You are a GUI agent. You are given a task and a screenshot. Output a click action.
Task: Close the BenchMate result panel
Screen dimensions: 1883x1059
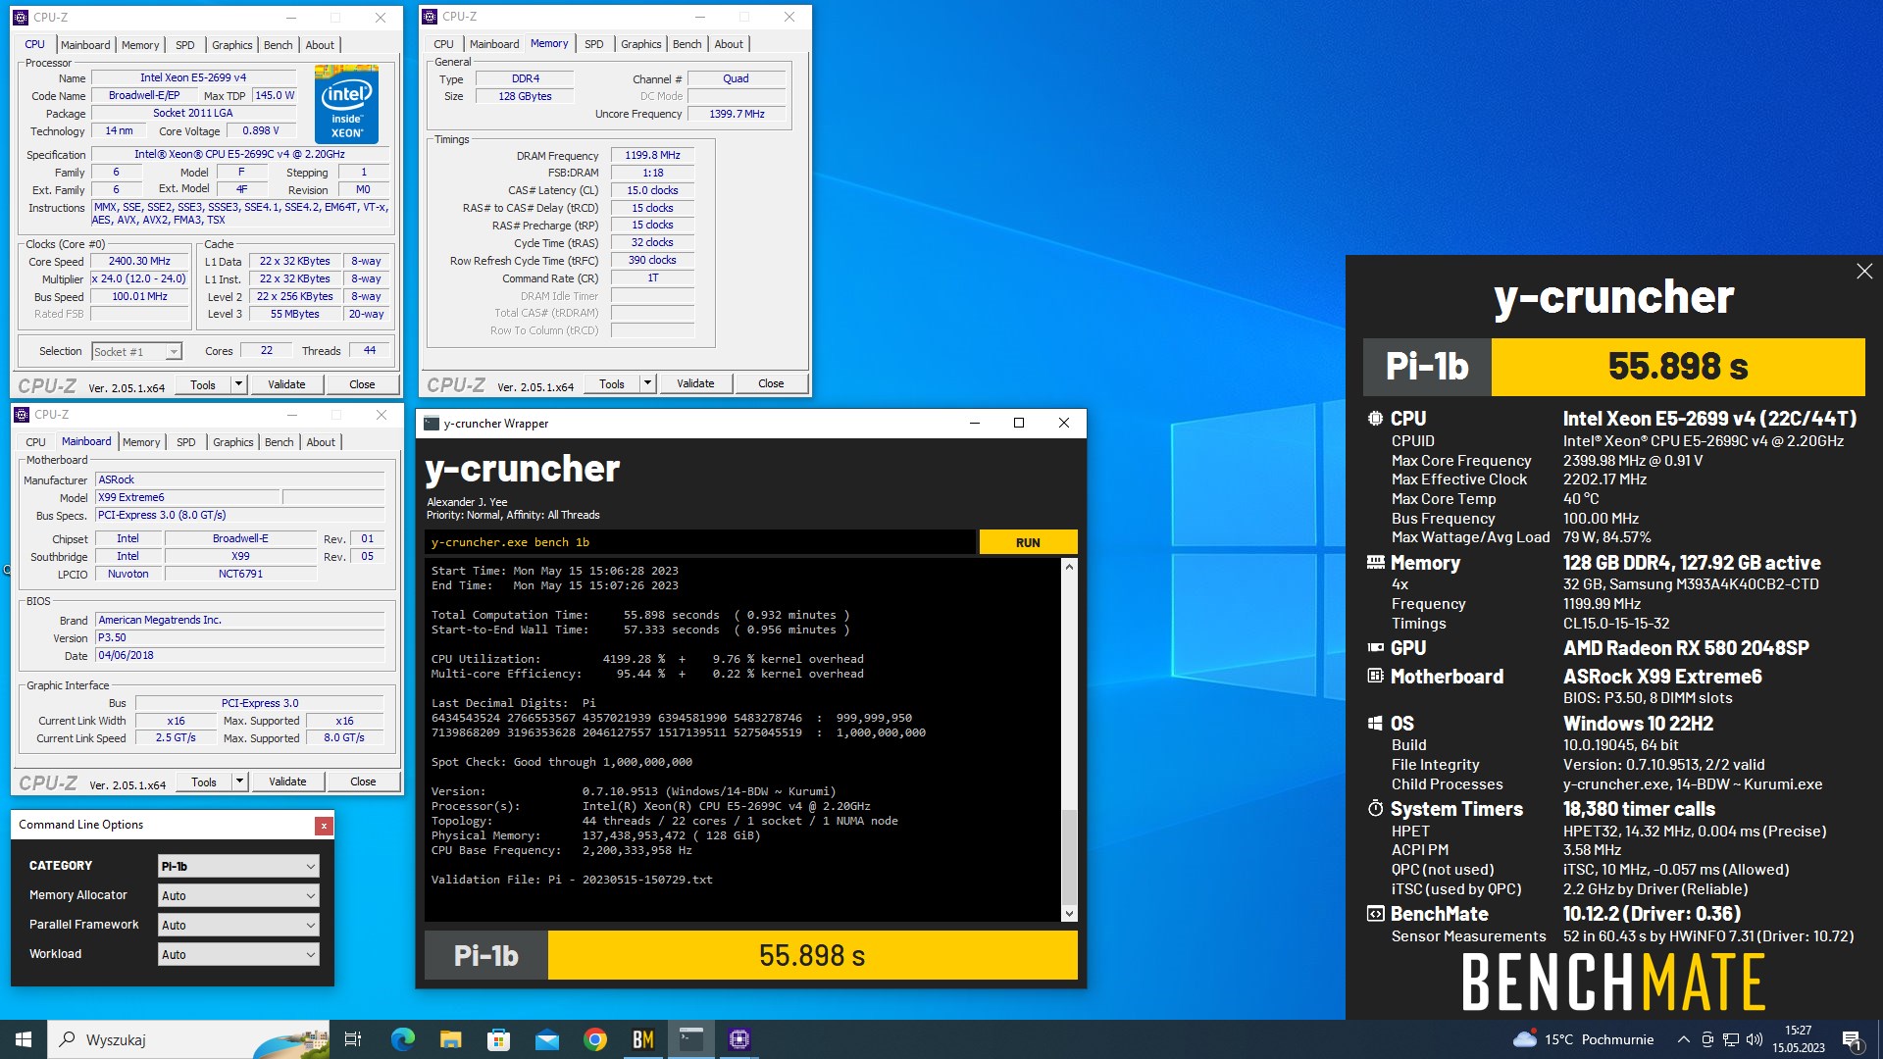1864,272
